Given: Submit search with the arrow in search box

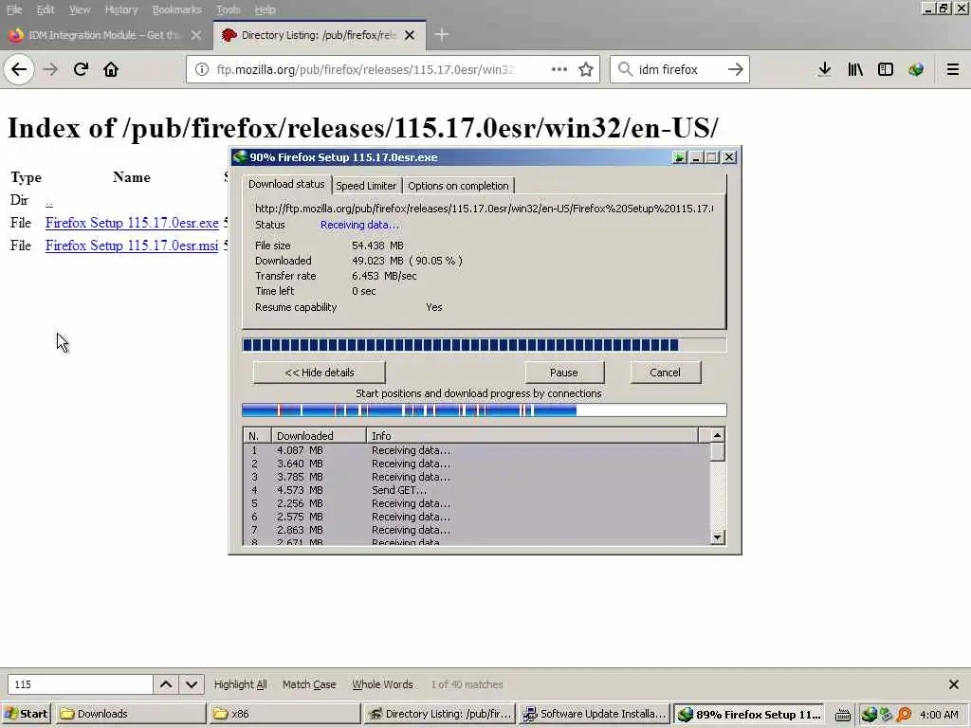Looking at the screenshot, I should point(735,69).
